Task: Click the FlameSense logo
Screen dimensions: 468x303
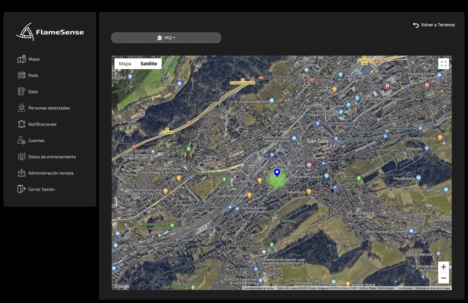Action: point(50,32)
